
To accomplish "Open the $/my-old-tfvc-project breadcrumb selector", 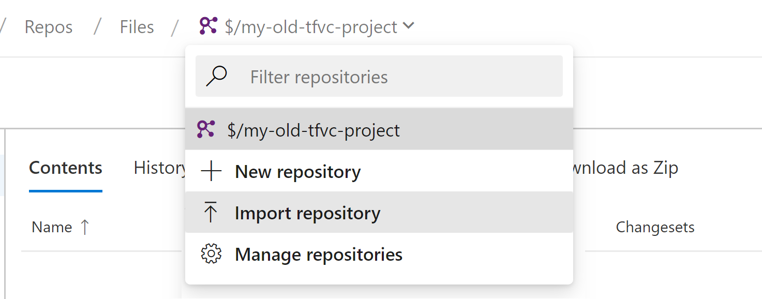I will click(311, 27).
